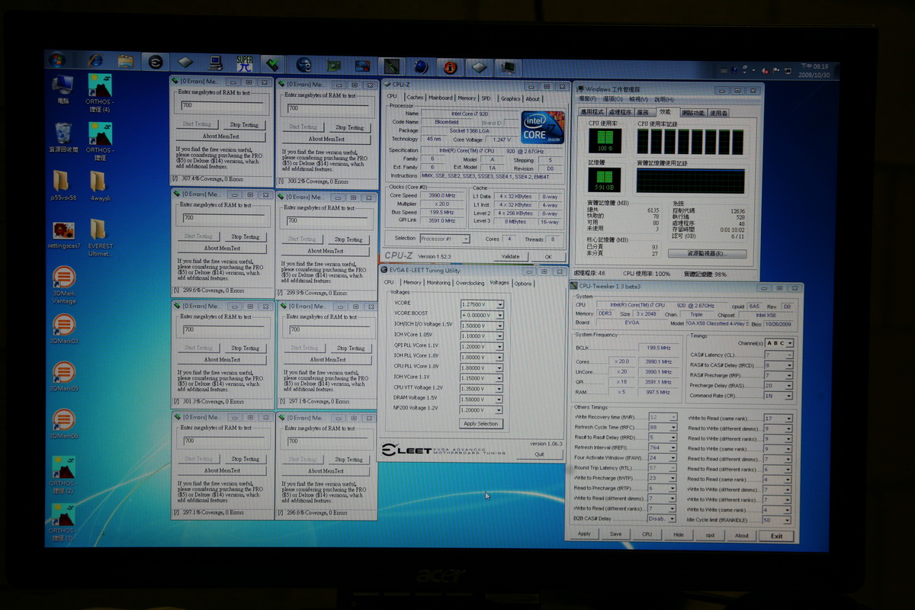Open the SPD tab in CPU-Z

[x=486, y=98]
